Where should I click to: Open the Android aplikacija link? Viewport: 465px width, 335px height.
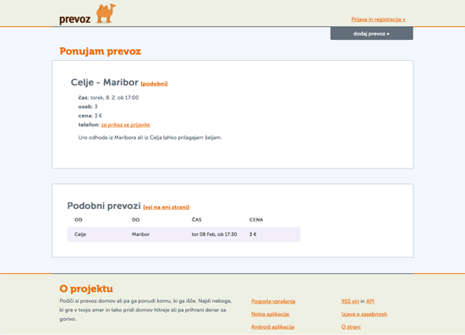coord(272,327)
